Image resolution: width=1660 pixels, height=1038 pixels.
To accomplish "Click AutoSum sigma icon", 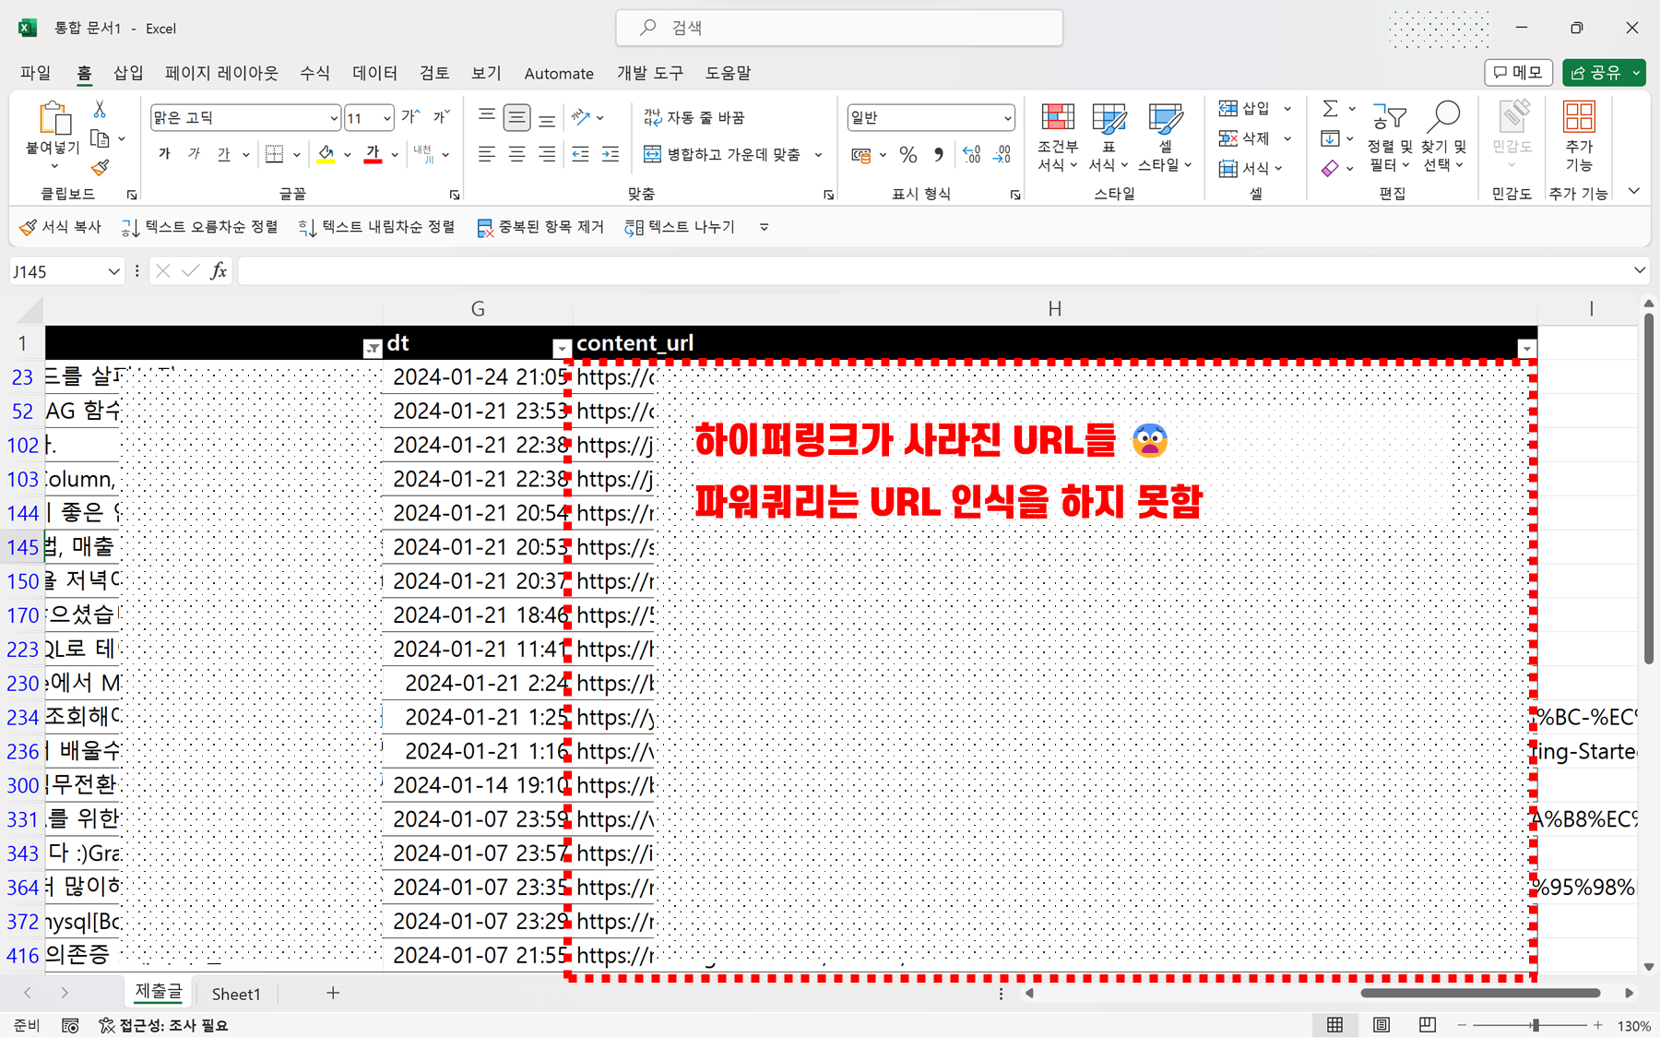I will click(x=1330, y=109).
